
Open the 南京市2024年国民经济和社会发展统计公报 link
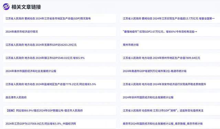coord(163,123)
